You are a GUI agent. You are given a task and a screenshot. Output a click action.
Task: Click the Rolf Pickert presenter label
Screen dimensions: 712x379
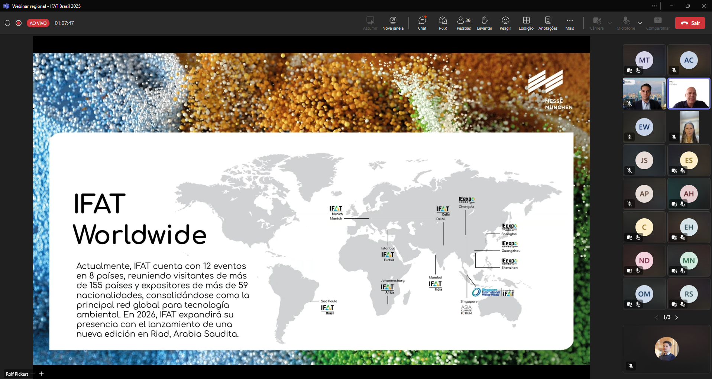(x=17, y=374)
